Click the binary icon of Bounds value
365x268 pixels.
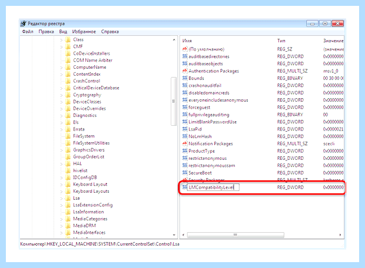click(x=185, y=78)
